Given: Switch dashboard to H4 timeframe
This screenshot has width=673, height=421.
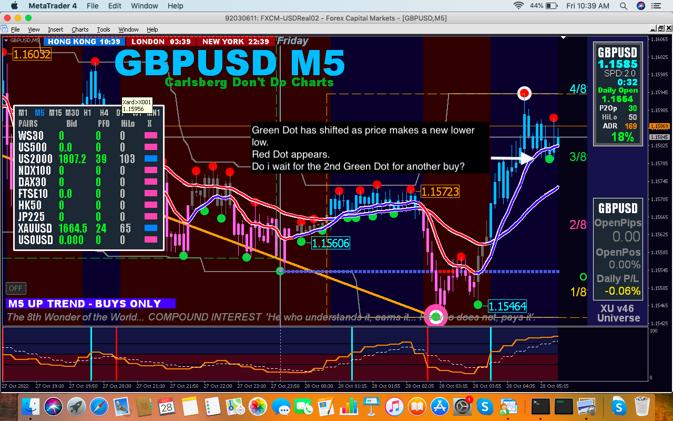Looking at the screenshot, I should pos(104,113).
